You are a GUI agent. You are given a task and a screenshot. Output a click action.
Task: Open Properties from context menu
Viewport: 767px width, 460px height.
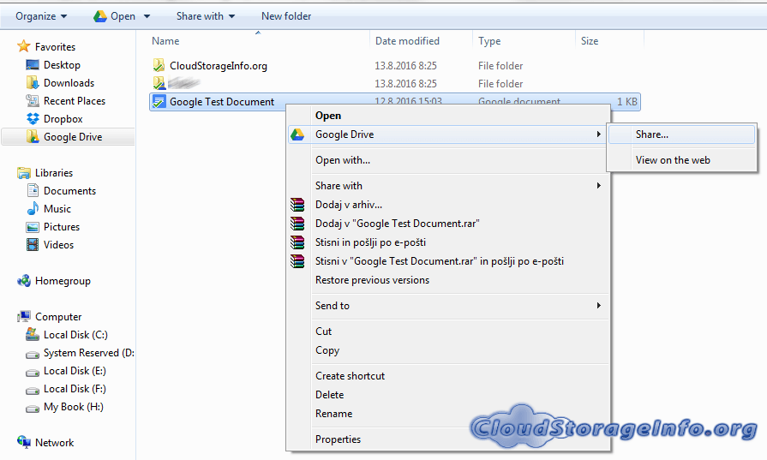pyautogui.click(x=338, y=439)
